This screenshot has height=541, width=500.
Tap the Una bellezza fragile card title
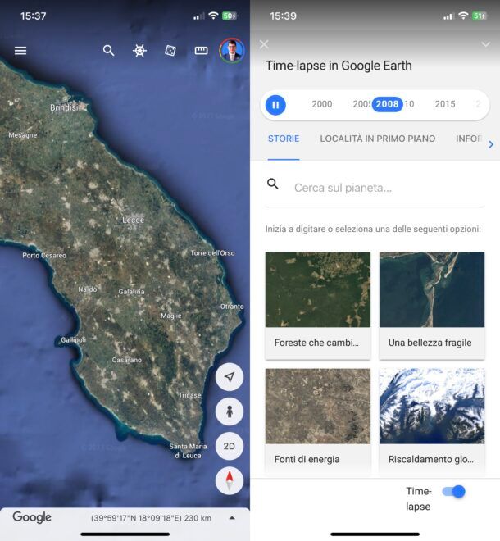[430, 343]
